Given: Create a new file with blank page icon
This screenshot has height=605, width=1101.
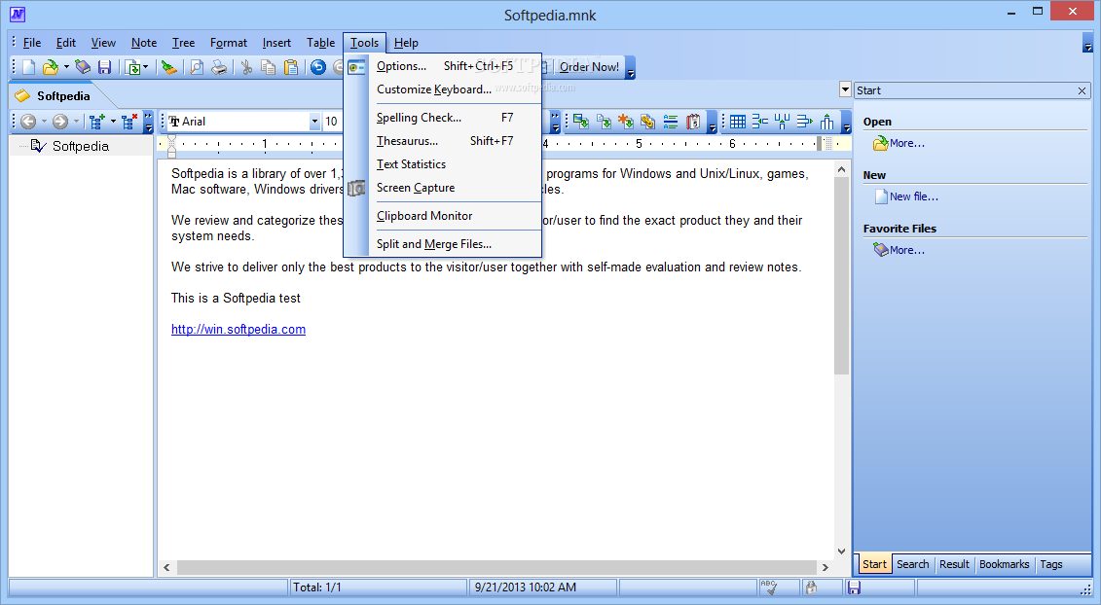Looking at the screenshot, I should pyautogui.click(x=29, y=67).
